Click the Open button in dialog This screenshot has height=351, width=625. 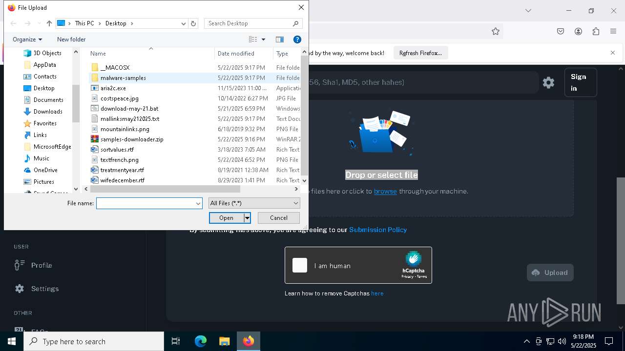(x=227, y=218)
